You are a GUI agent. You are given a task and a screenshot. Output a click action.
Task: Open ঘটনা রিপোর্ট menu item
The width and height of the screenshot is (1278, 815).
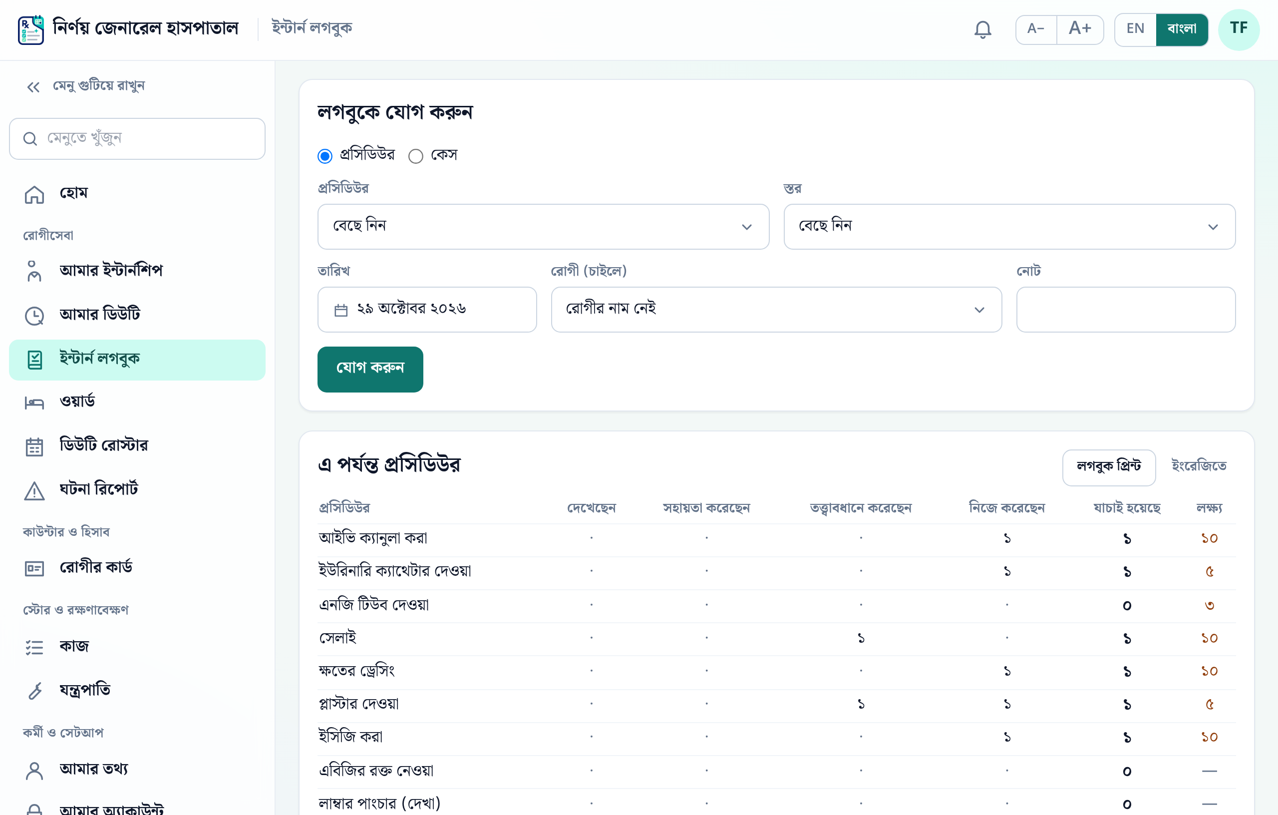(137, 490)
